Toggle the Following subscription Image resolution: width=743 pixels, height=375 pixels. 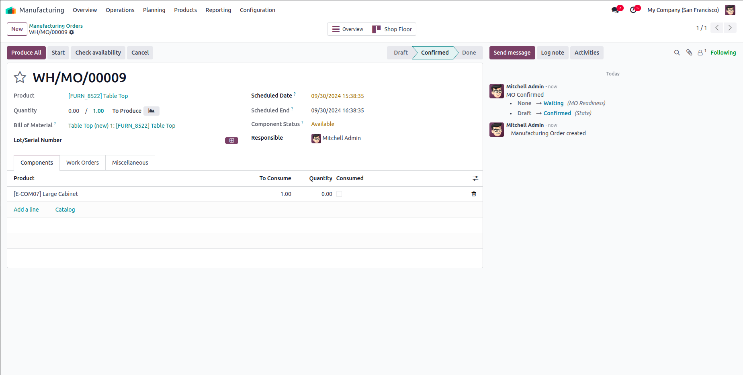[x=723, y=53]
